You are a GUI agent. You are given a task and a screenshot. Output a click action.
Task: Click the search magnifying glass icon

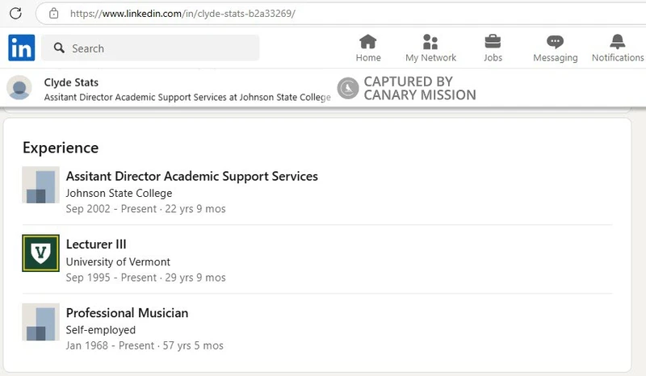(59, 48)
